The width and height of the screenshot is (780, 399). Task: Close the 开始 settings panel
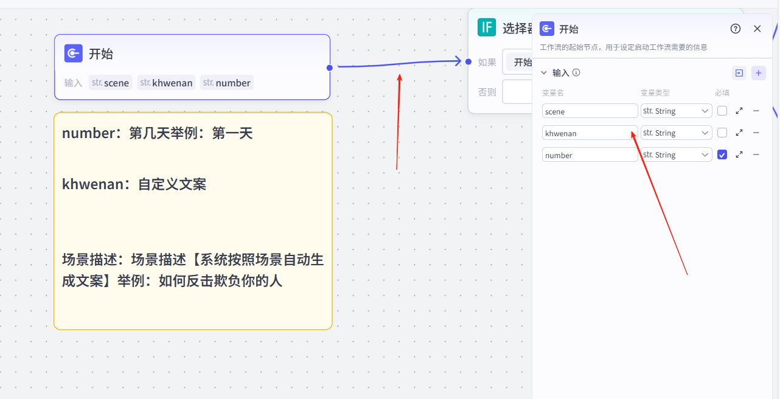[757, 29]
